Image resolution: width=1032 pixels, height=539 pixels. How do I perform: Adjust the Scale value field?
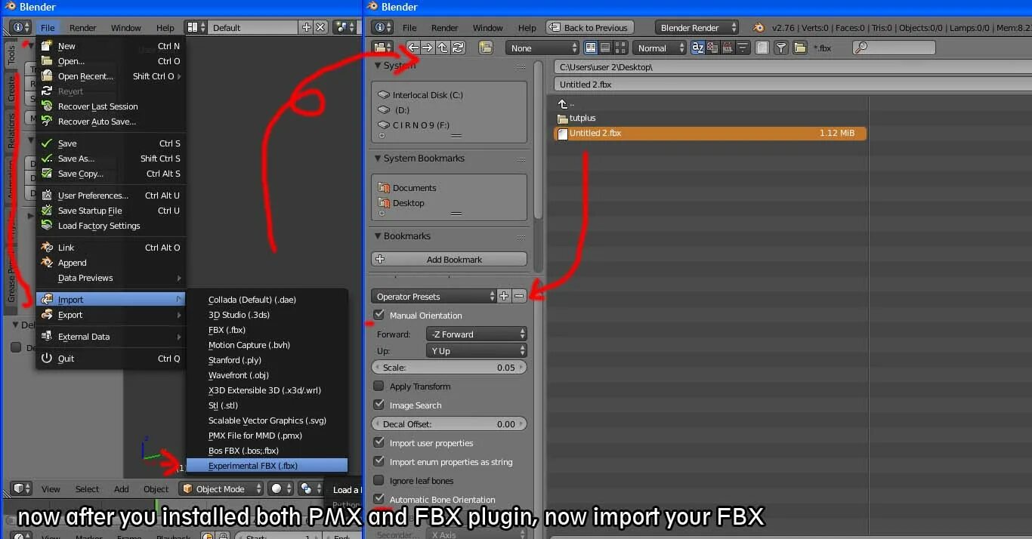[449, 368]
